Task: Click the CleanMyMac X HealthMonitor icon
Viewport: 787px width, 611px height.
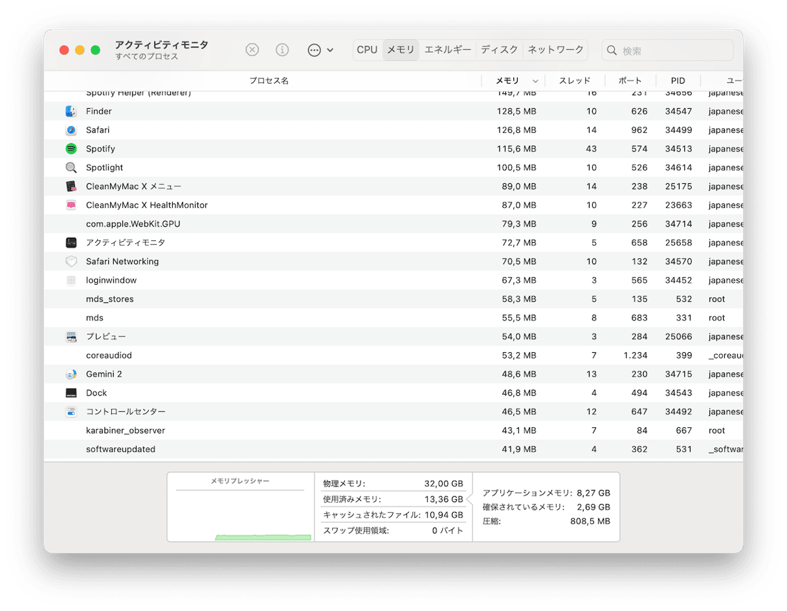Action: pos(71,205)
